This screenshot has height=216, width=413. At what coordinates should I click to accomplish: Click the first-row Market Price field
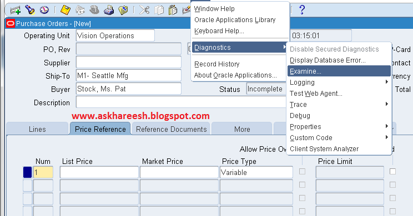click(x=179, y=172)
